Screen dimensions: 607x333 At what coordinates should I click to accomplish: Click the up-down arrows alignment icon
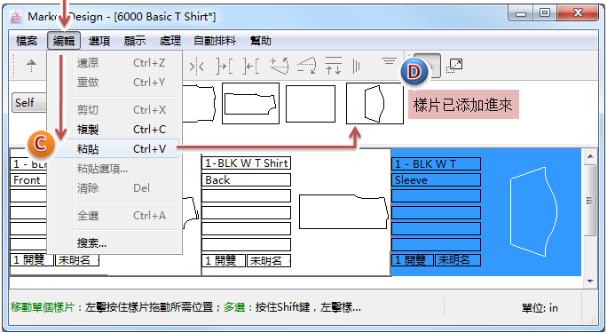tap(334, 66)
